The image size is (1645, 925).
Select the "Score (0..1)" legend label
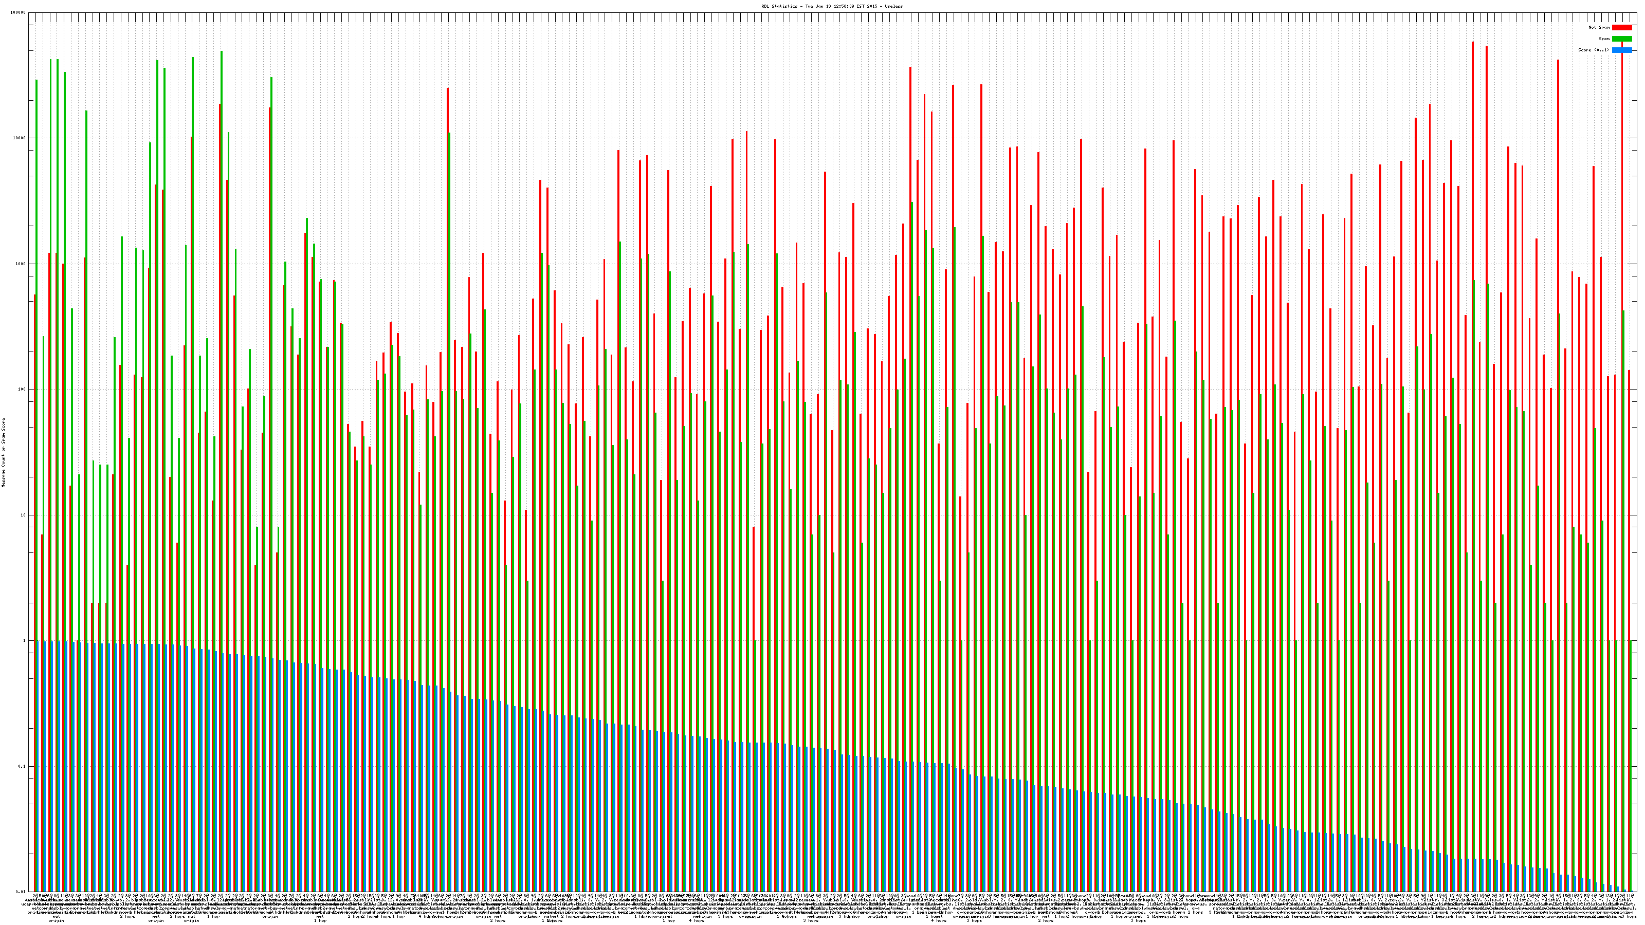1593,50
